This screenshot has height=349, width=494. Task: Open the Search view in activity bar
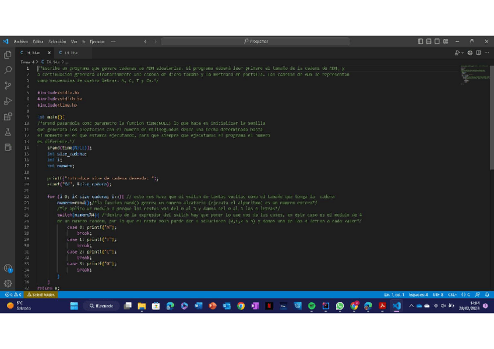pyautogui.click(x=8, y=70)
